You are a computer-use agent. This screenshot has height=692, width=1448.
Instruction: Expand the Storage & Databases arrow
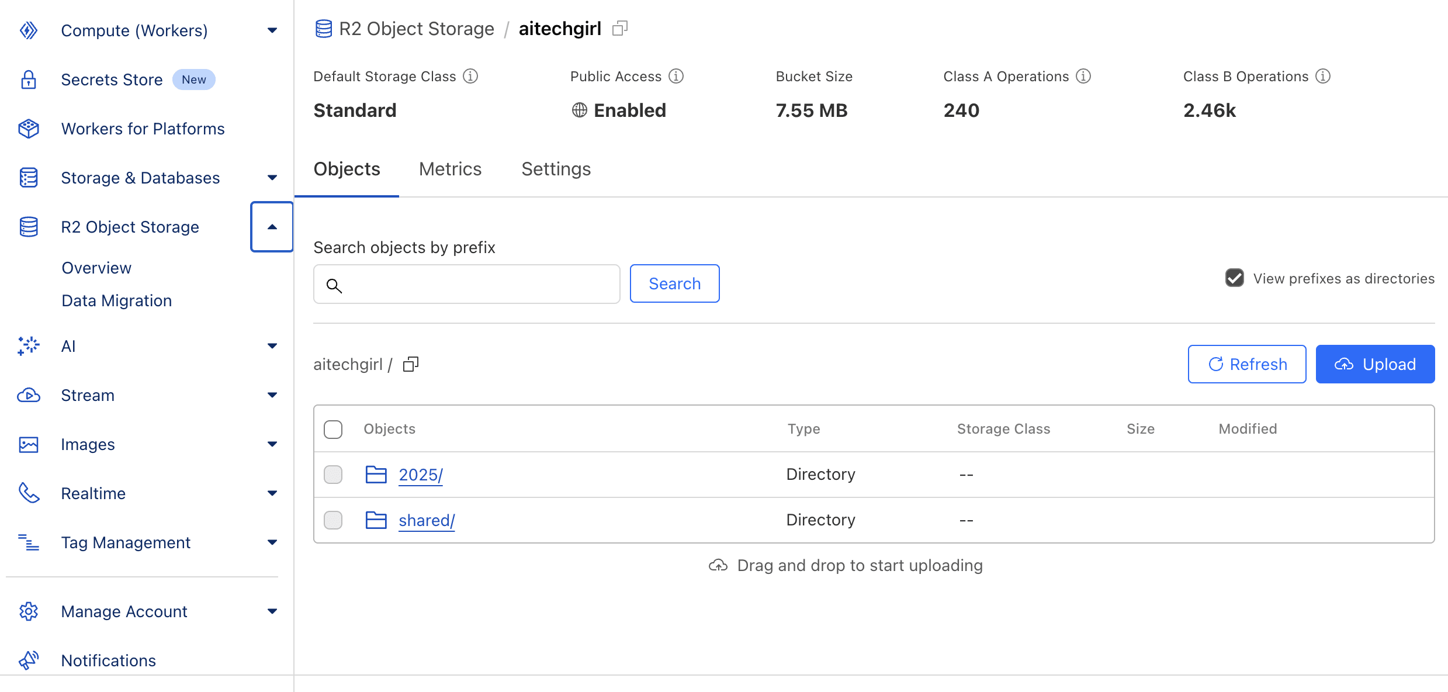coord(272,178)
